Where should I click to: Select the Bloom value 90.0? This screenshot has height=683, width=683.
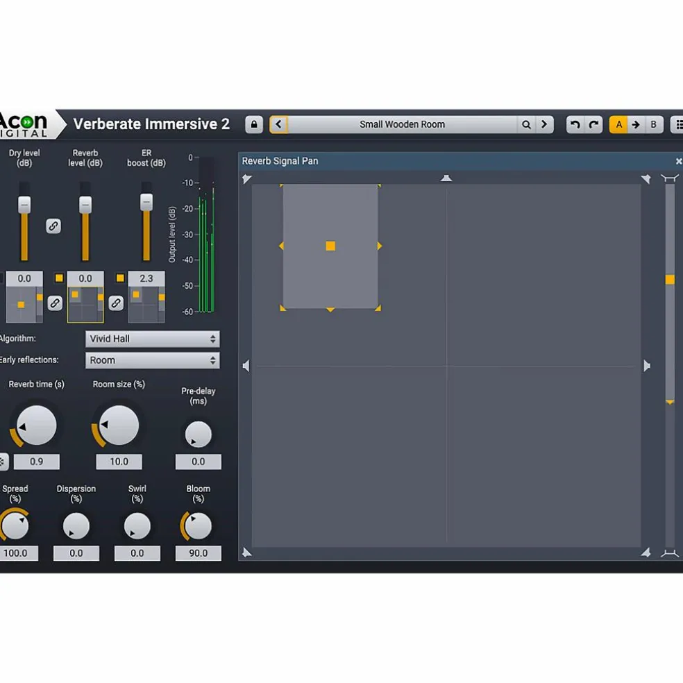(199, 553)
